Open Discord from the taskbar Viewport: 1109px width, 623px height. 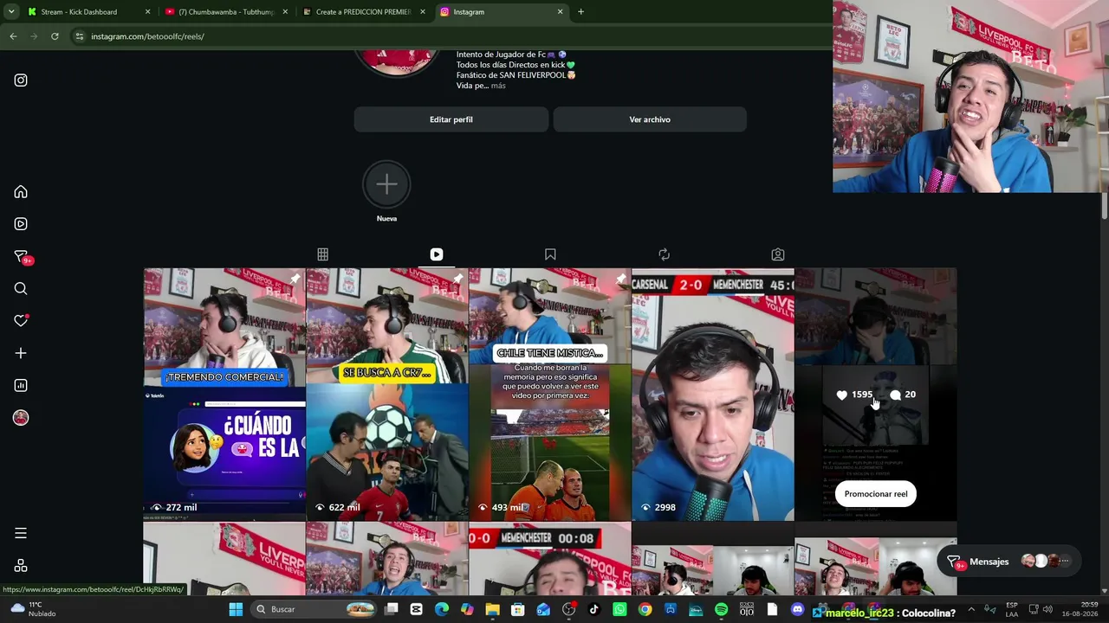pos(798,609)
